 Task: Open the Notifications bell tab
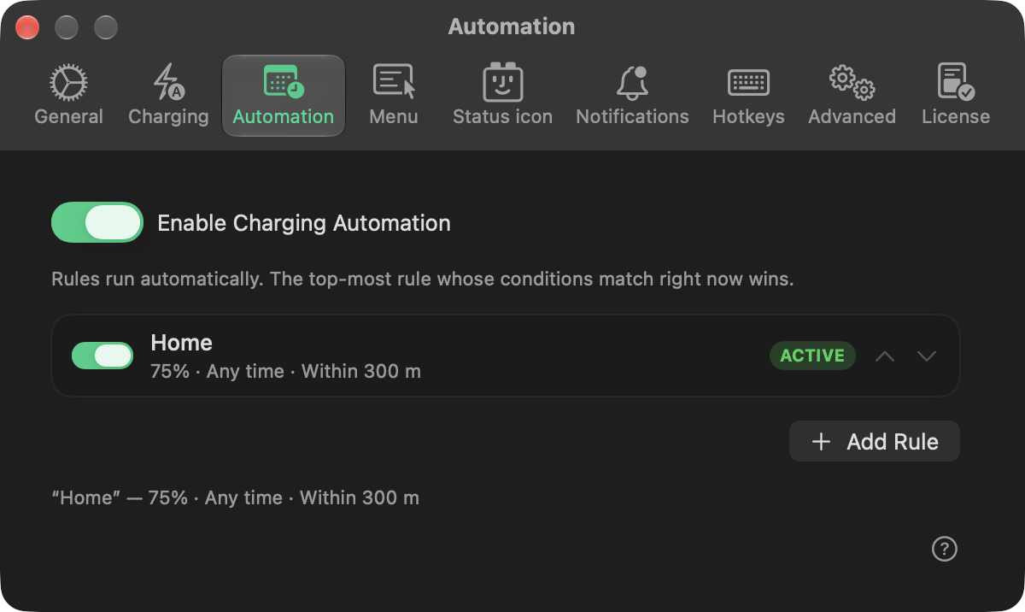[x=632, y=96]
